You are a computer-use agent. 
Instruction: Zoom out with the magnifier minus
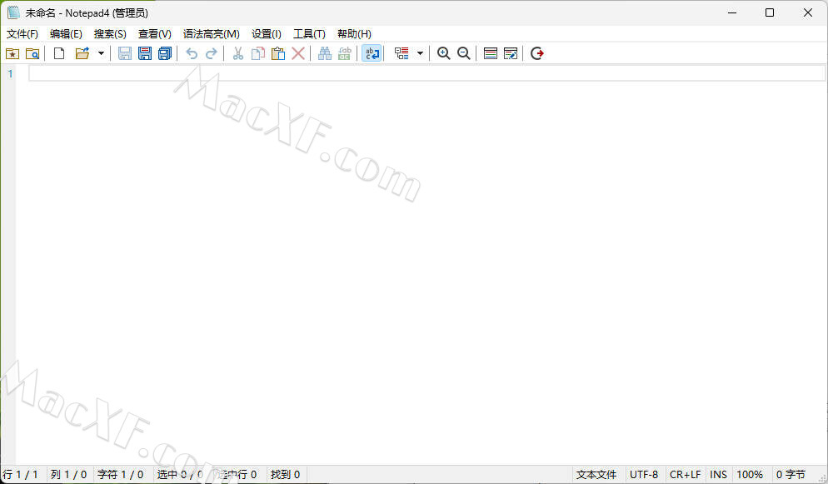[x=464, y=53]
